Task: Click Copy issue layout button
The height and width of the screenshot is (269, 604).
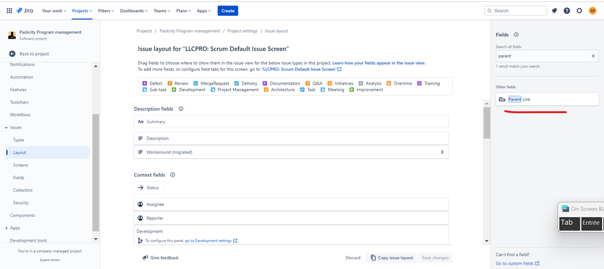Action: (x=392, y=258)
